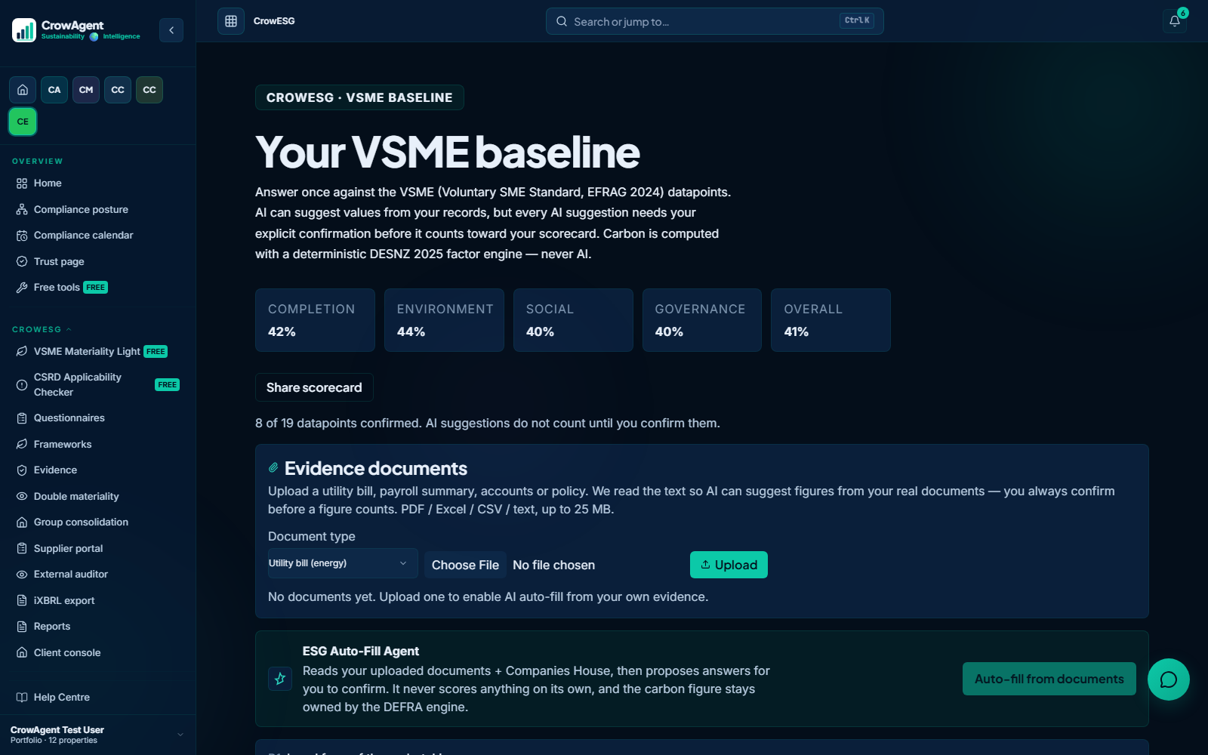
Task: Open Questionnaires in the sidebar
Action: tap(97, 418)
